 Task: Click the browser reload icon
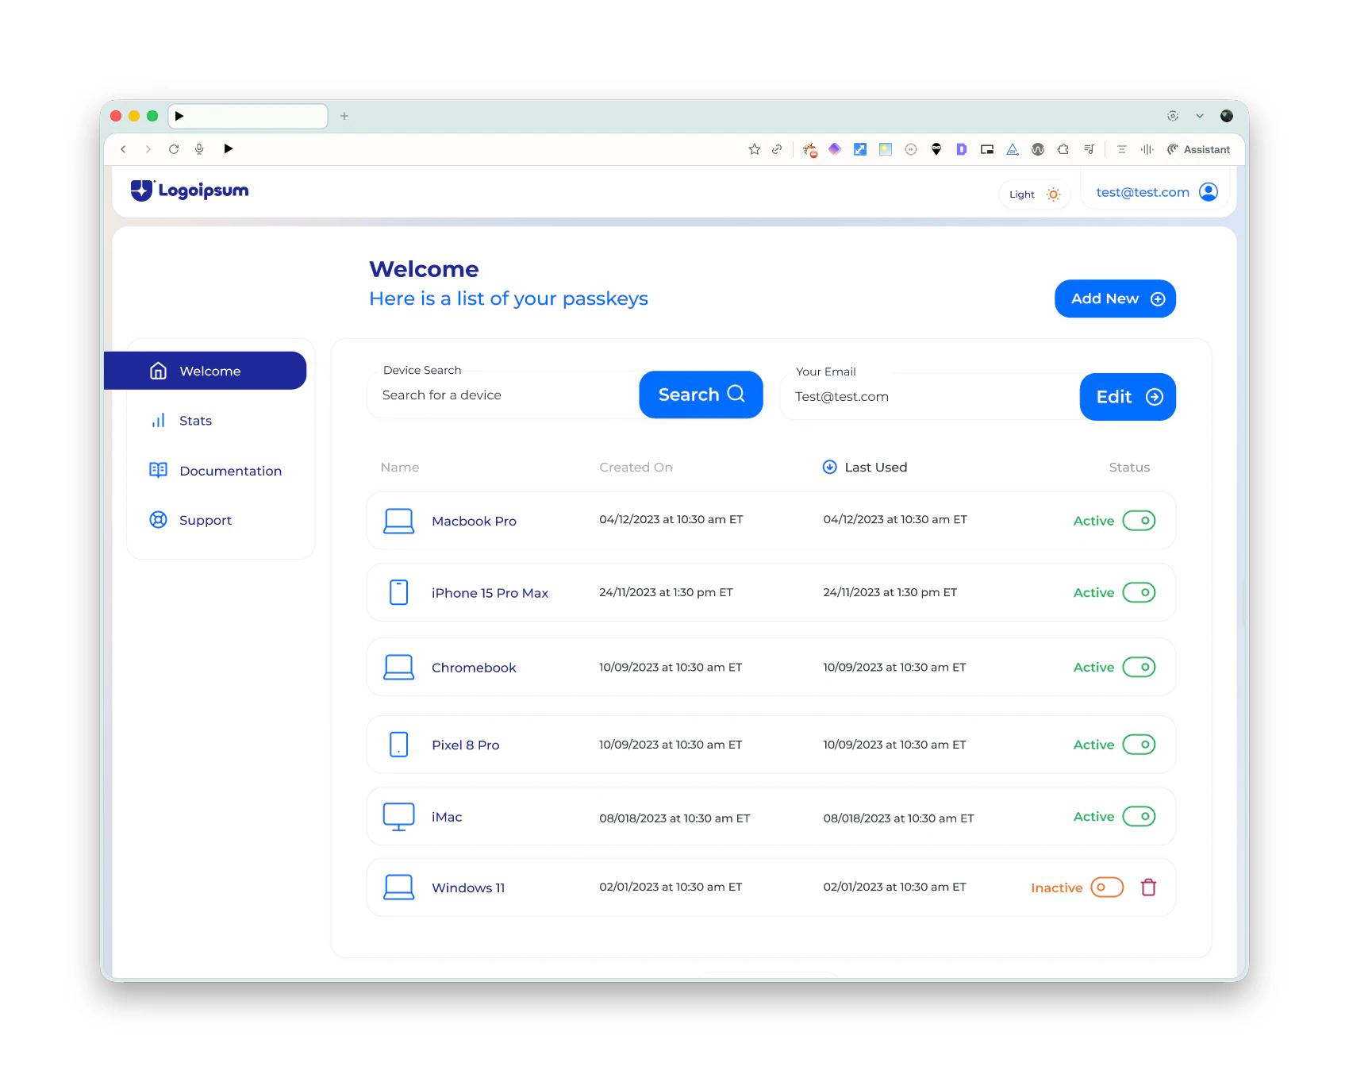(x=173, y=149)
